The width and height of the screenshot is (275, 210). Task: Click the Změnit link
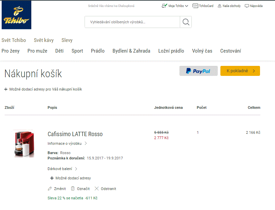tap(60, 189)
